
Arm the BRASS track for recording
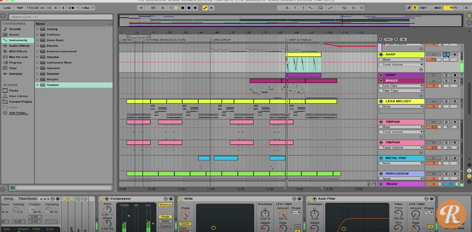(454, 81)
